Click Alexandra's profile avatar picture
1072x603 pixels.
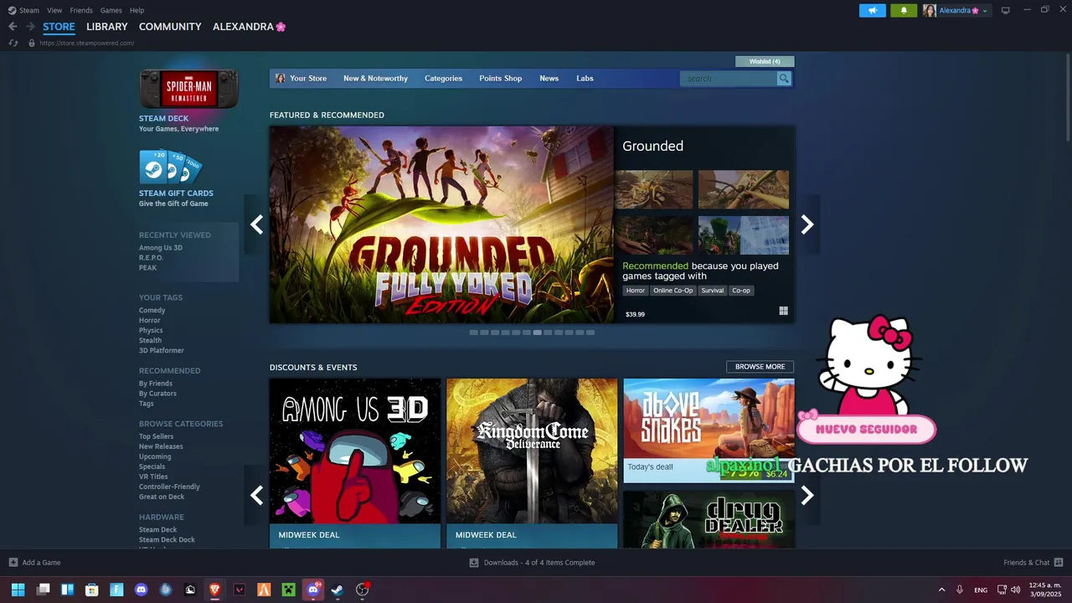[x=930, y=11]
